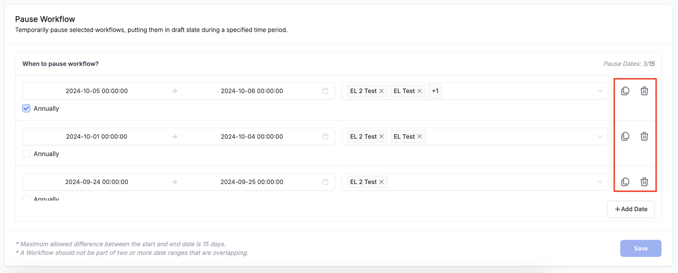Image resolution: width=678 pixels, height=273 pixels.
Task: Expand workflow dropdown in second pause row
Action: point(600,136)
